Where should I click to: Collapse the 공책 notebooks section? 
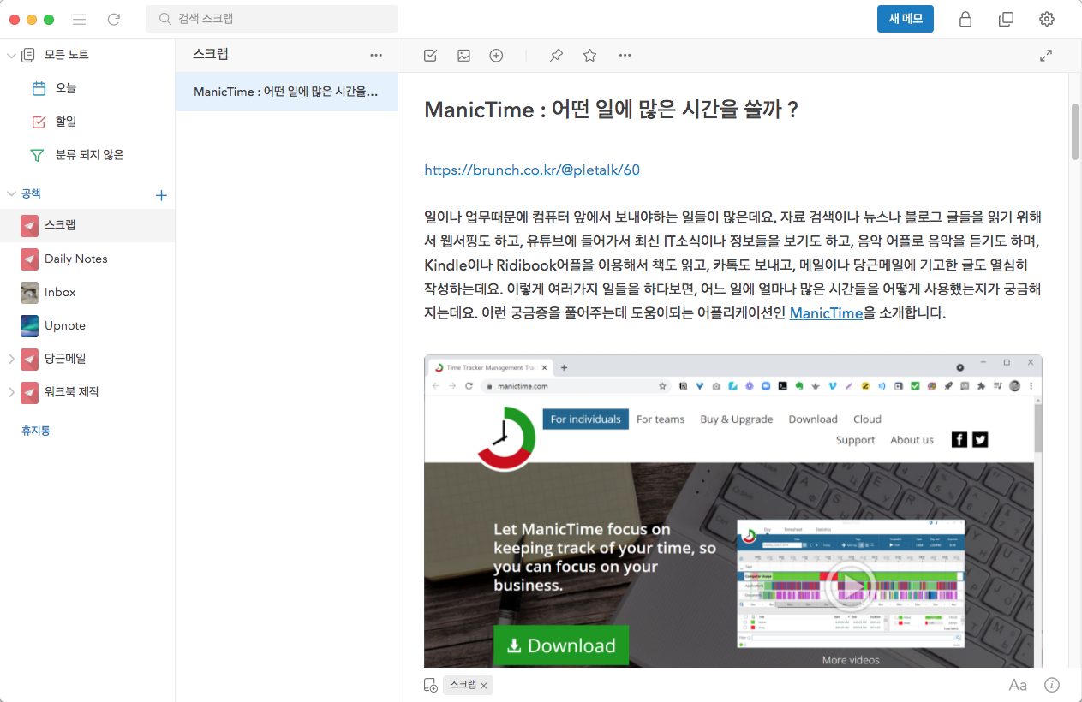pos(11,194)
